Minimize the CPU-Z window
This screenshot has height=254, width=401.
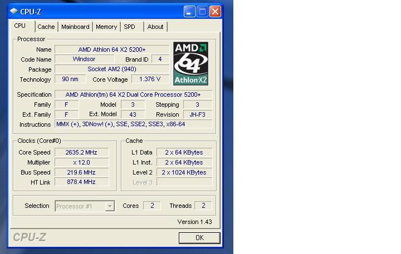(x=189, y=12)
